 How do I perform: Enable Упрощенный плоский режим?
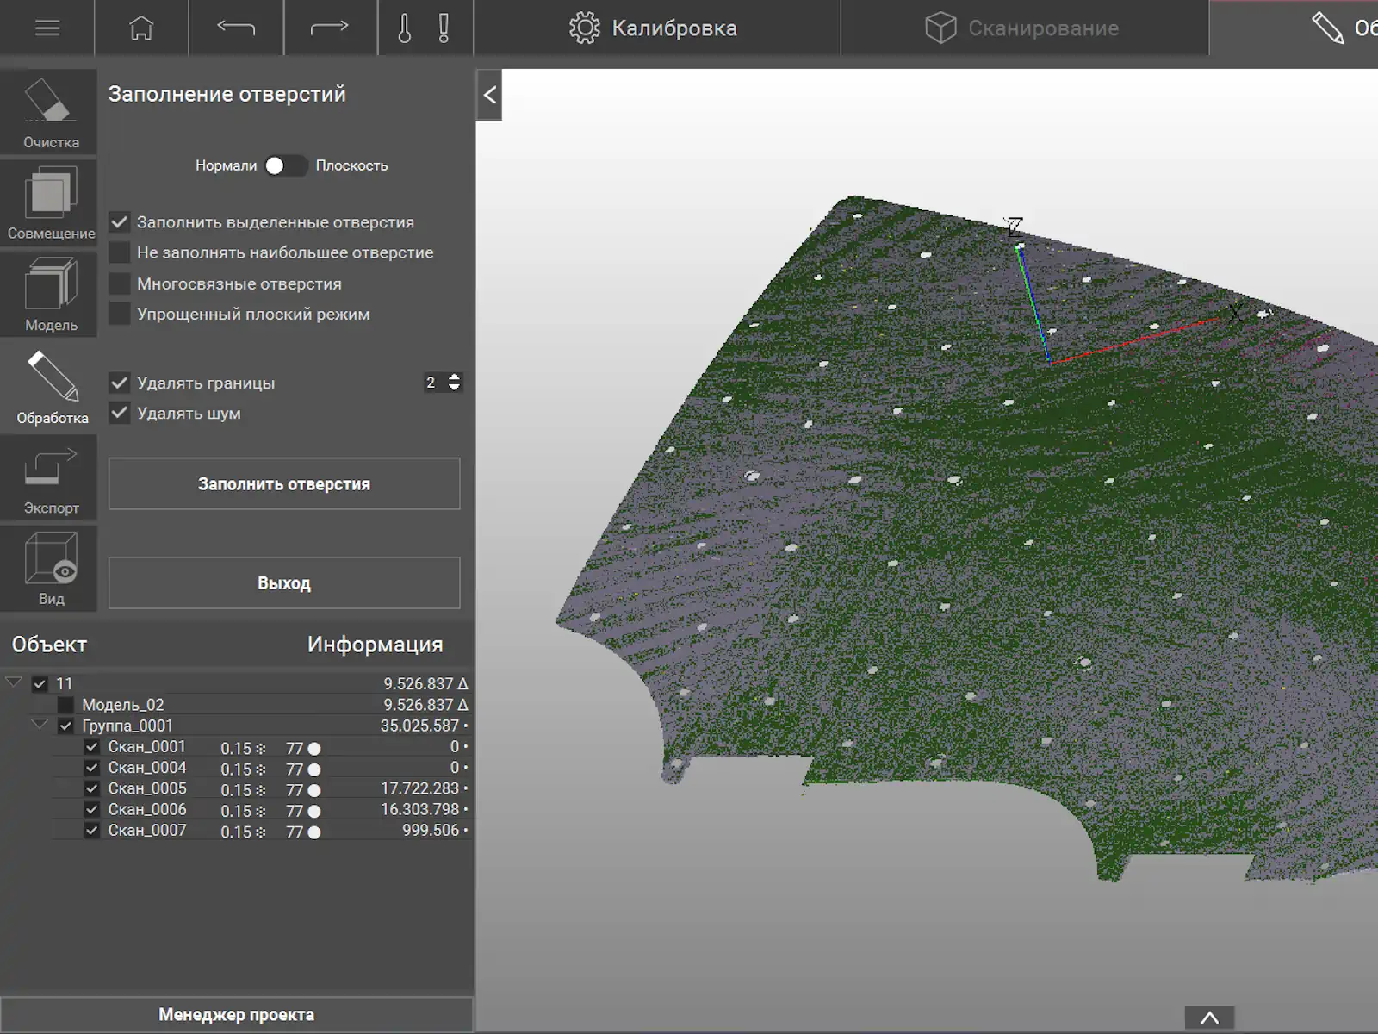point(120,314)
